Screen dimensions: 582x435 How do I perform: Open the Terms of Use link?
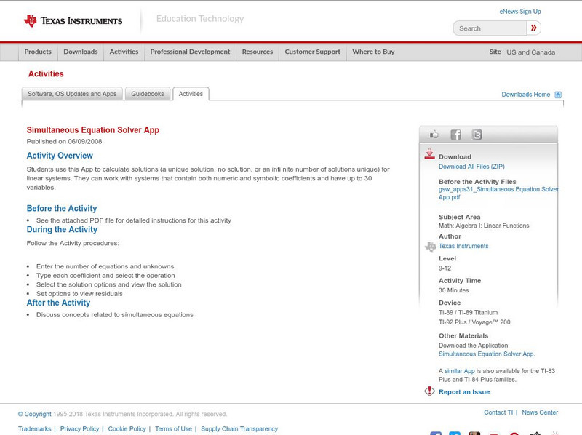pyautogui.click(x=173, y=428)
